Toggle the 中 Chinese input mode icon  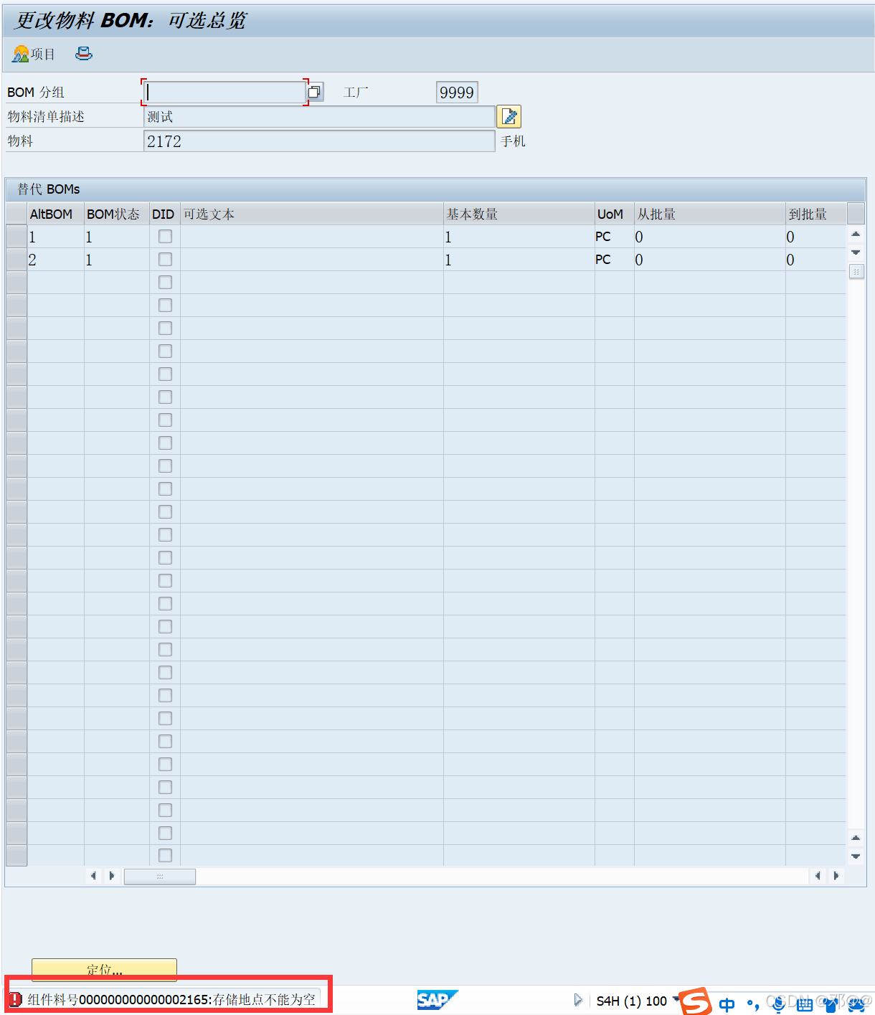click(x=727, y=1004)
